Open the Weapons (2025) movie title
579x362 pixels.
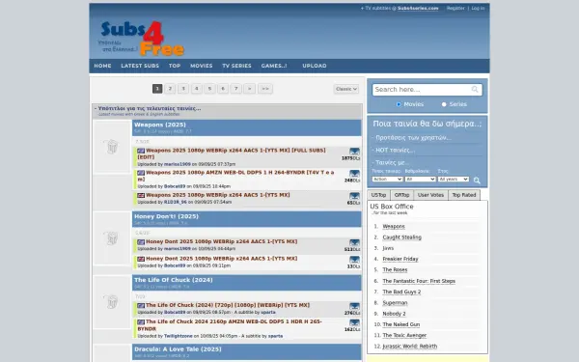tap(160, 125)
